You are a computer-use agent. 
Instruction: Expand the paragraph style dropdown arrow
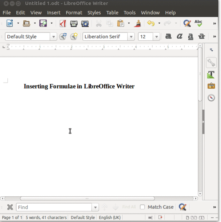[53, 37]
